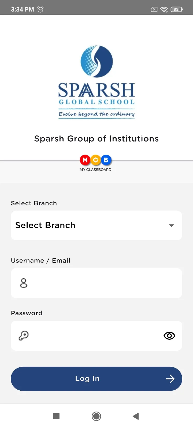The height and width of the screenshot is (429, 193).
Task: Click the alarm clock icon in the status bar
Action: 40,9
